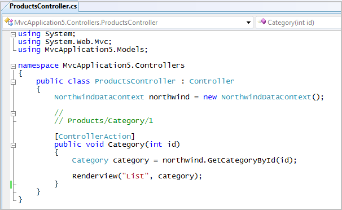The image size is (342, 210).
Task: Click the class icon beside MvcApplication5.Controllers.ProductsController
Action: [9, 22]
